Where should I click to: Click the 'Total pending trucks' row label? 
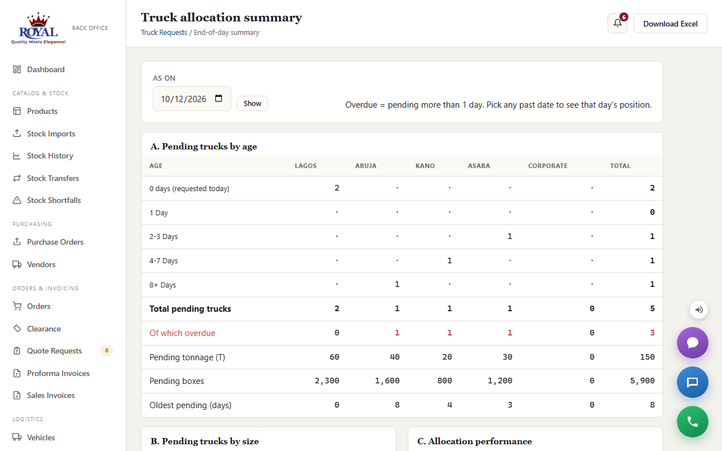(x=190, y=309)
